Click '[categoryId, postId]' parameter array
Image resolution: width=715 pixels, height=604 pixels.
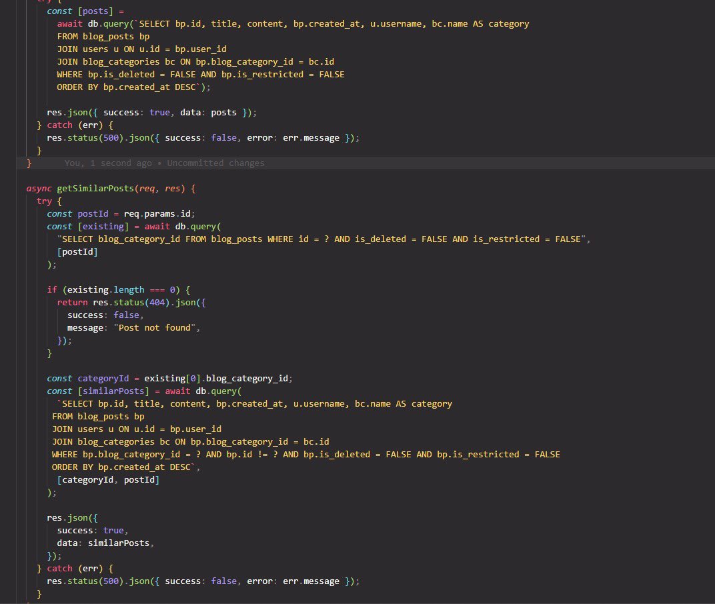(108, 479)
